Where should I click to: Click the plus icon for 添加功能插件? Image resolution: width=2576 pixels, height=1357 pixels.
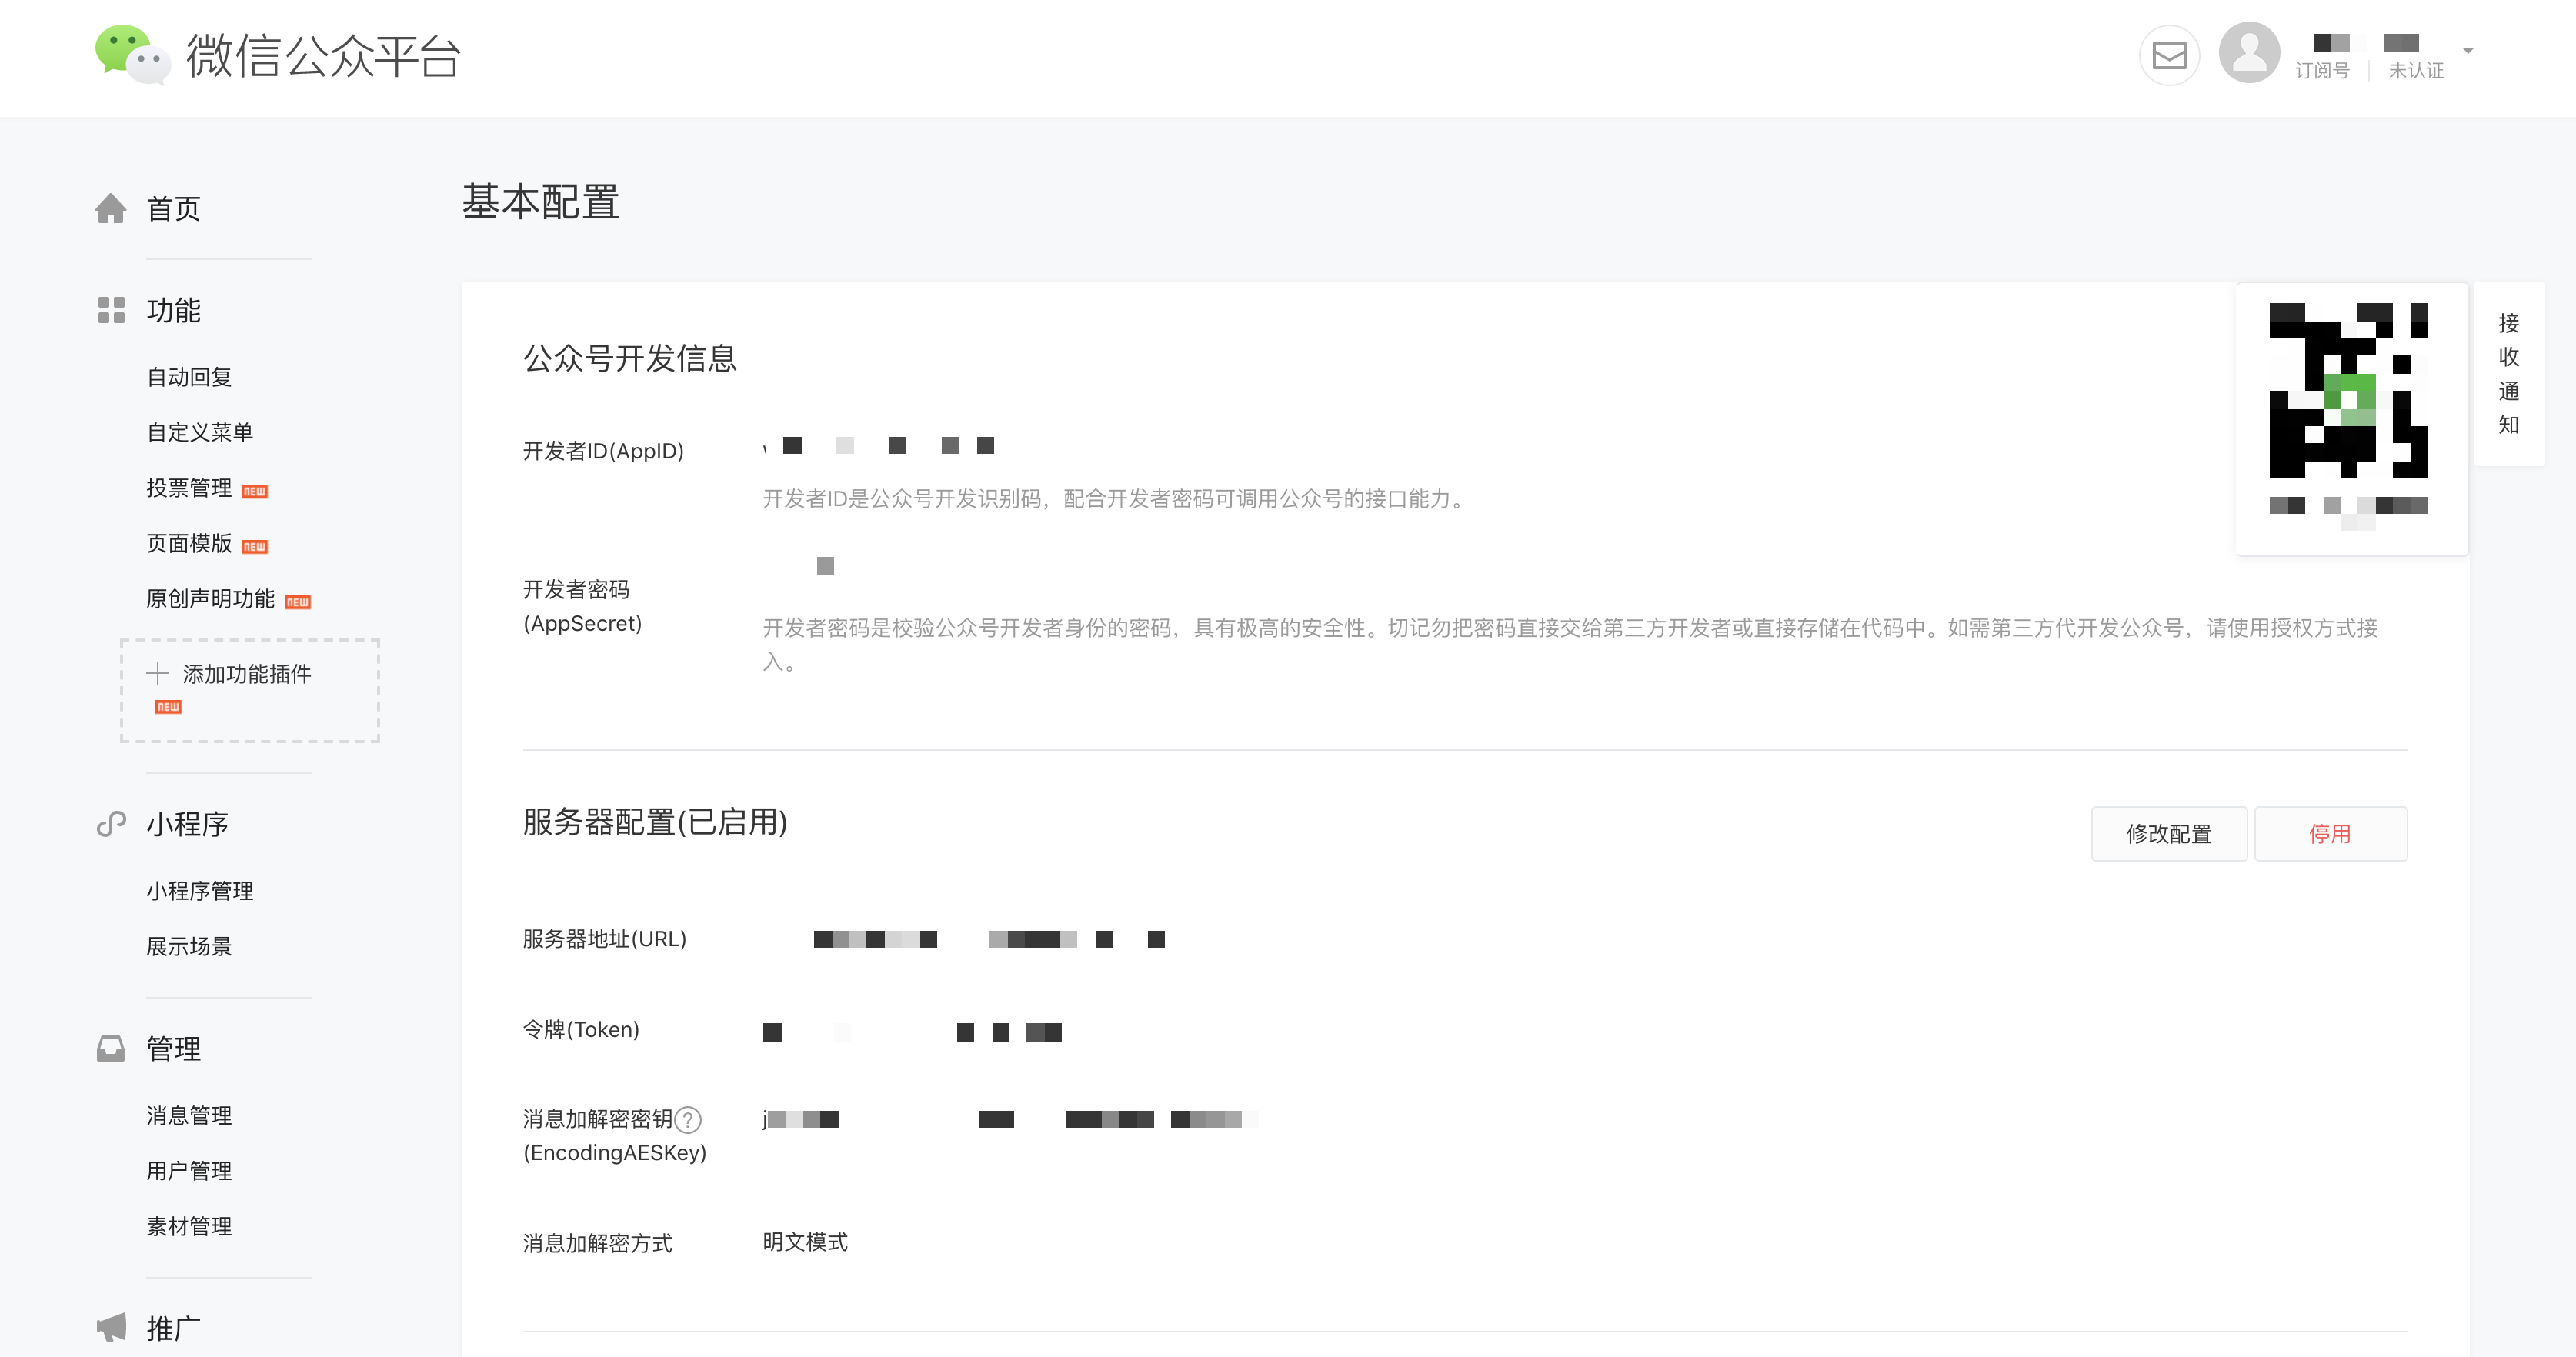pos(157,673)
